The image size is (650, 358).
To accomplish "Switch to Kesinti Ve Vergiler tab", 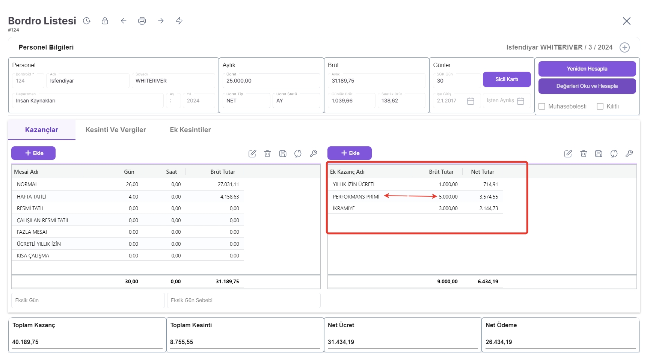I will (116, 130).
